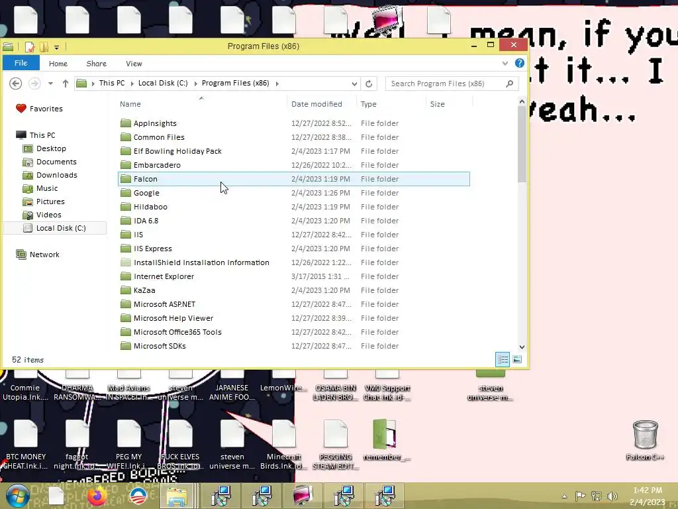The width and height of the screenshot is (678, 509).
Task: Expand the Local Disk (C:) breadcrumb arrow
Action: (x=195, y=84)
